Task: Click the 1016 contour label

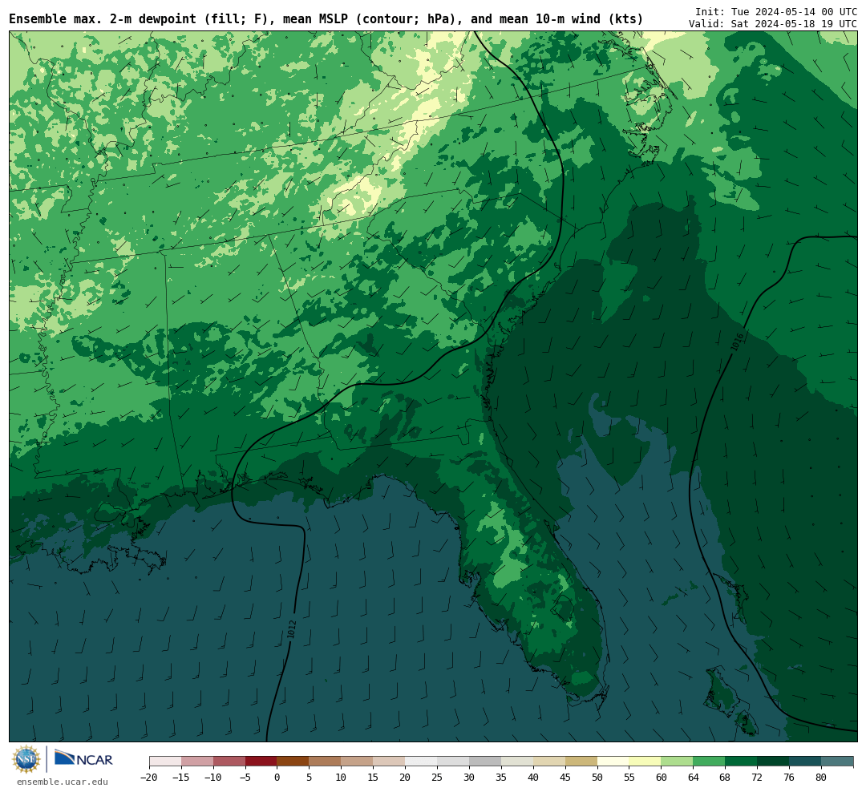Action: [x=738, y=341]
